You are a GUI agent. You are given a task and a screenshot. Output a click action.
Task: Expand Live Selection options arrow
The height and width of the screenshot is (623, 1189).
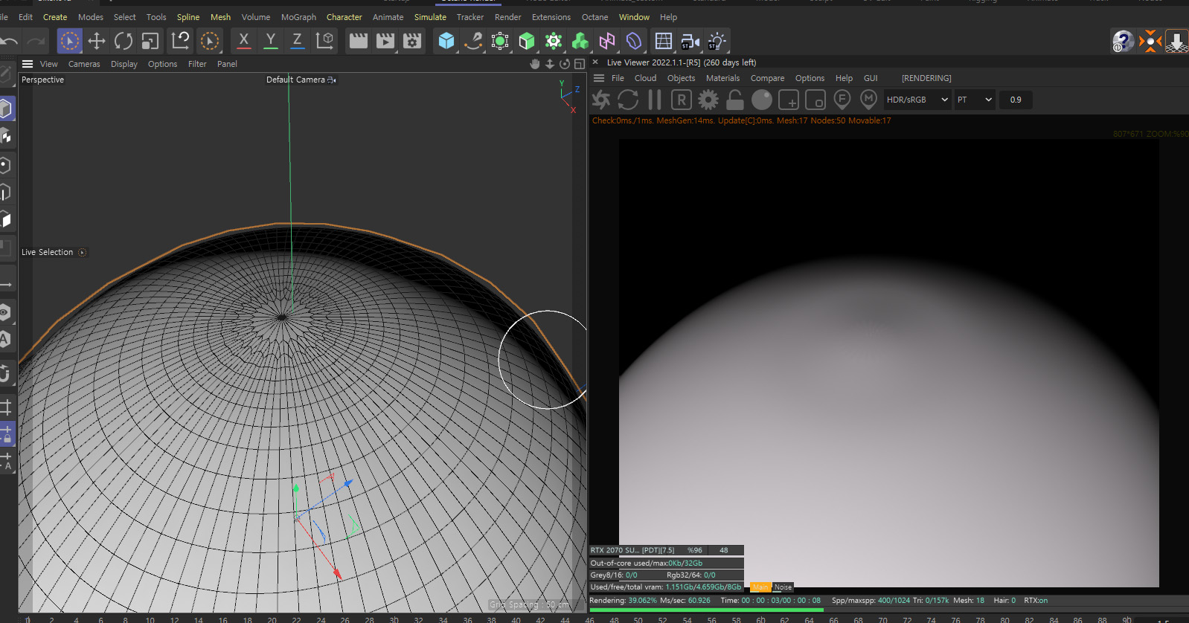pyautogui.click(x=83, y=253)
